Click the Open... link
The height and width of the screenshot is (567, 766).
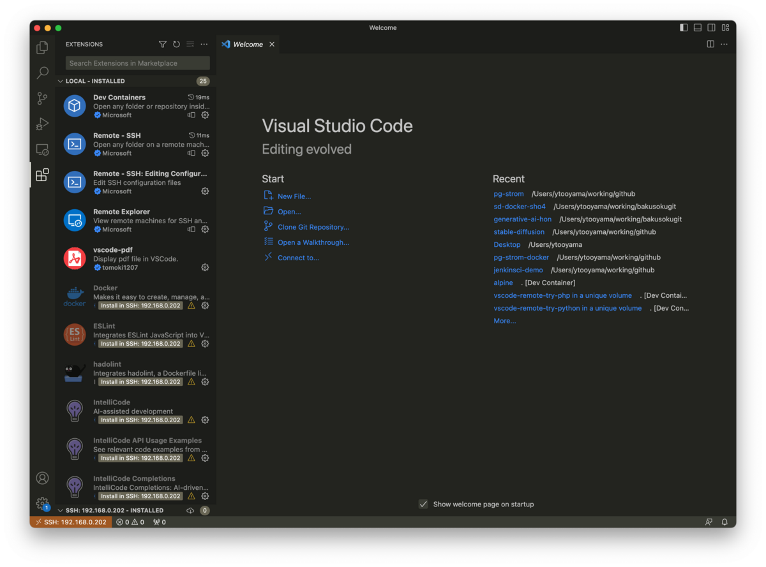click(289, 212)
